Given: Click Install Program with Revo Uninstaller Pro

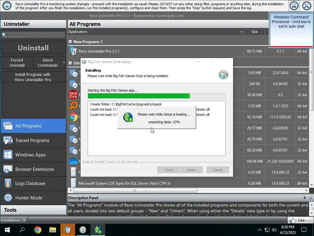Looking at the screenshot, I should pos(33,77).
